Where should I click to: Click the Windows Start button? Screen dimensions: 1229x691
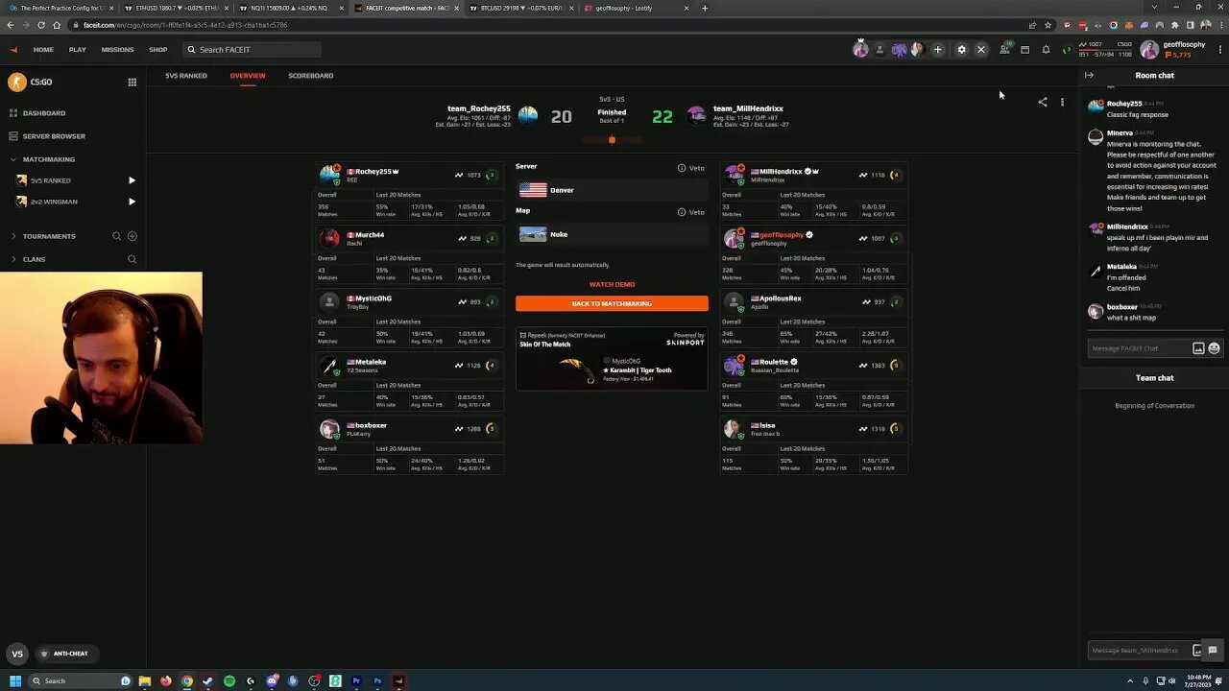coord(15,681)
